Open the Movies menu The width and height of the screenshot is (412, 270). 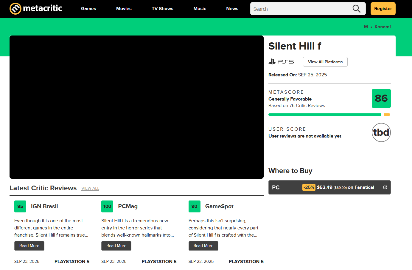[124, 9]
